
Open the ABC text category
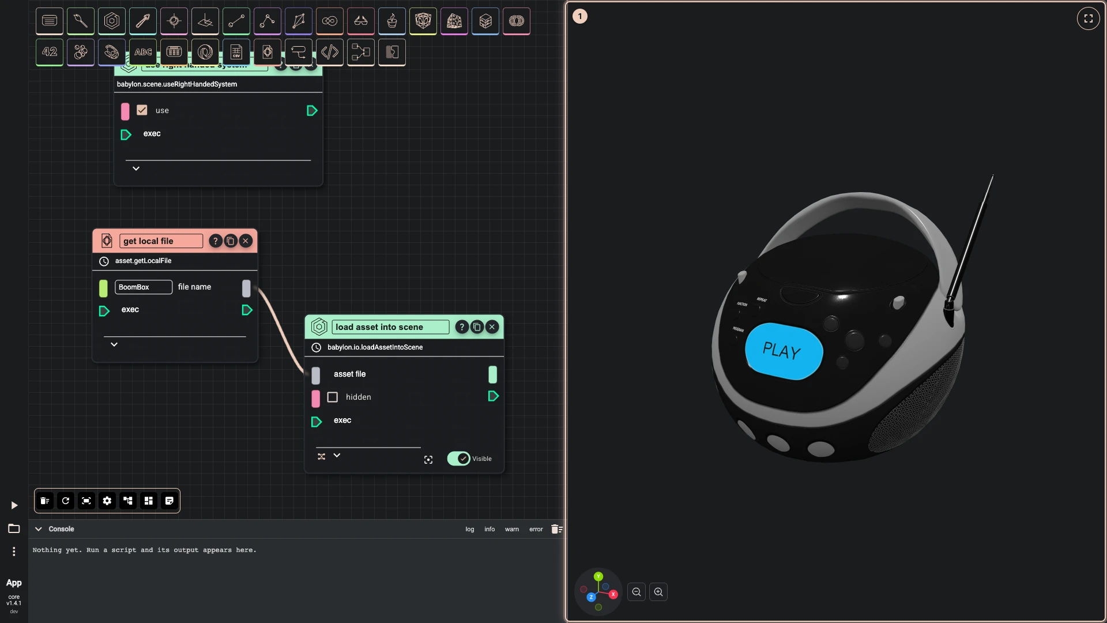(143, 52)
